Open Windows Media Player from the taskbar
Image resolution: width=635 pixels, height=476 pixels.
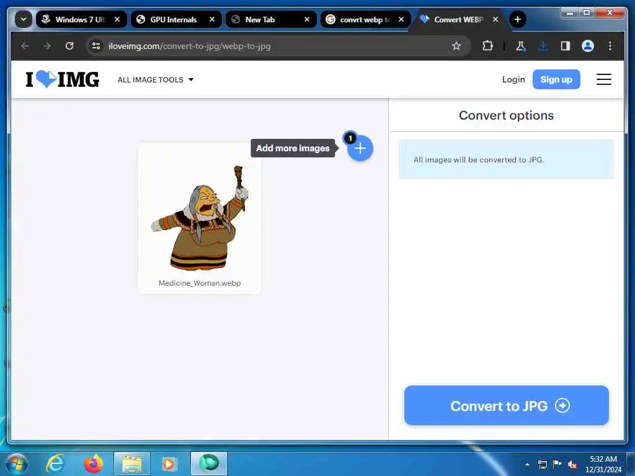(x=169, y=464)
